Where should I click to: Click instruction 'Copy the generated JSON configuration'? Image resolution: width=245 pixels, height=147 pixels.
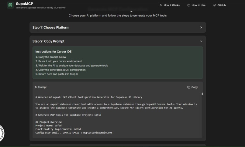(x=60, y=70)
